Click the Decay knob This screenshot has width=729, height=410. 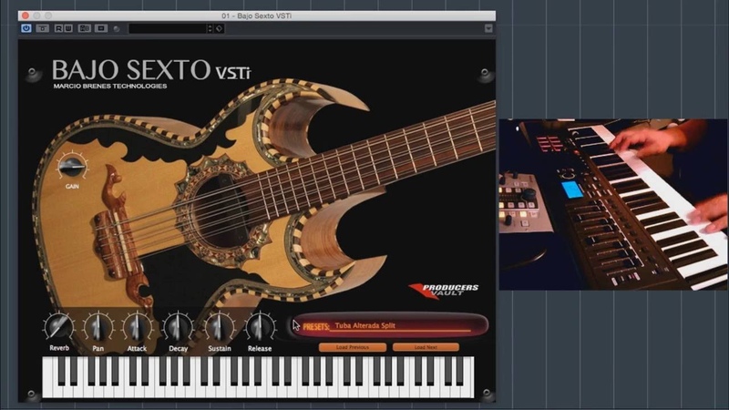click(x=178, y=328)
